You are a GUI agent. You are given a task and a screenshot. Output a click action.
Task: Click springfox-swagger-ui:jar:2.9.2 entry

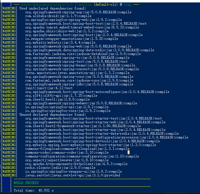click(73, 172)
